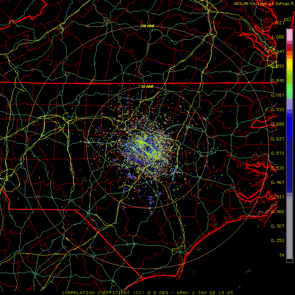The height and width of the screenshot is (295, 295).
Task: Click the 0.467 scale value
Action: (x=278, y=183)
